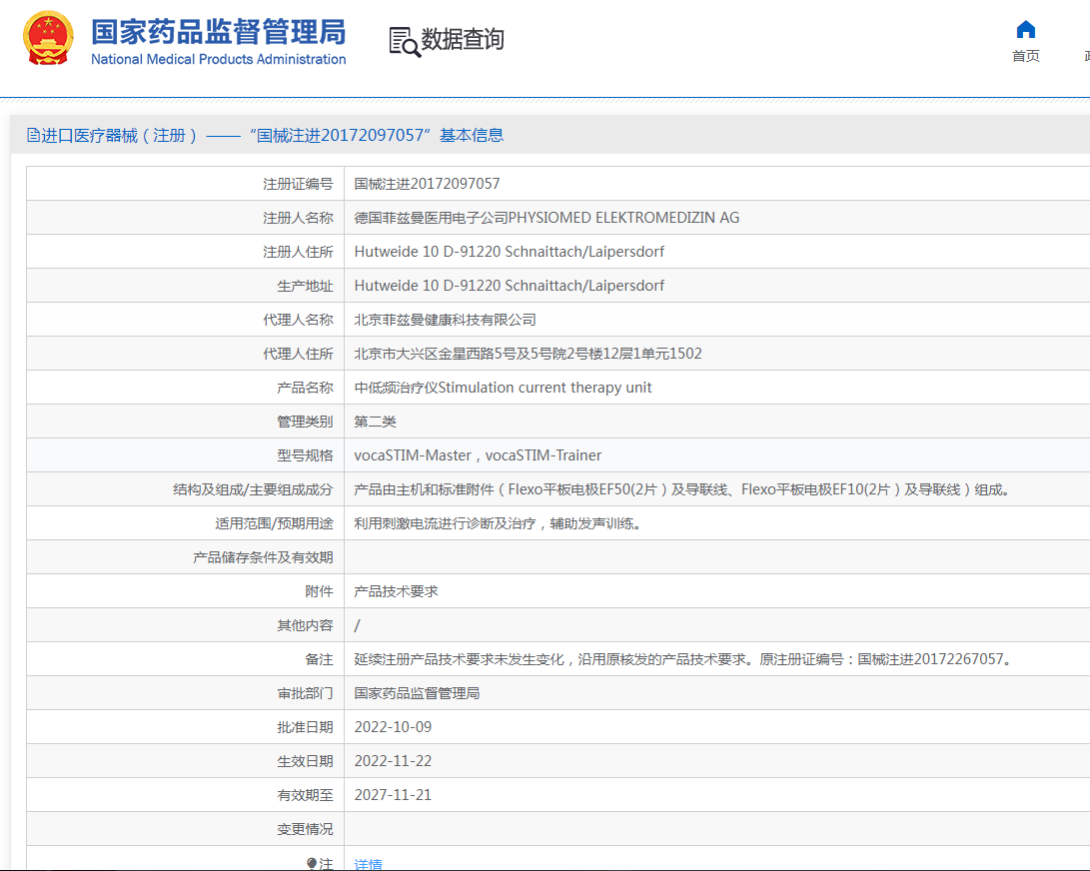This screenshot has height=871, width=1090.
Task: Select approval department value 国家药品监督管理局
Action: (x=417, y=693)
